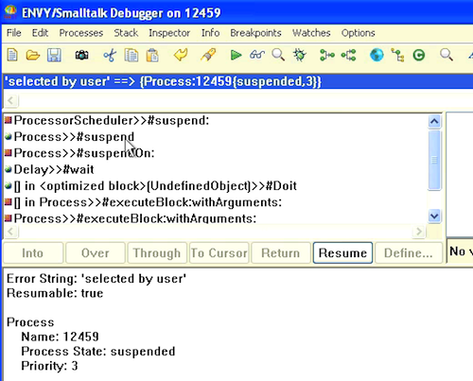Click the second green branching nodes icon
The image size is (473, 381).
tap(348, 55)
